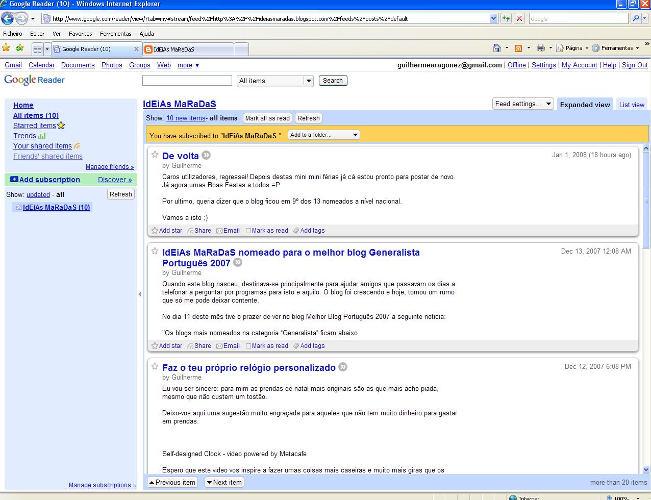Open the Ferramentas command bar dropdown
Screen dimensions: 651x500
point(637,48)
